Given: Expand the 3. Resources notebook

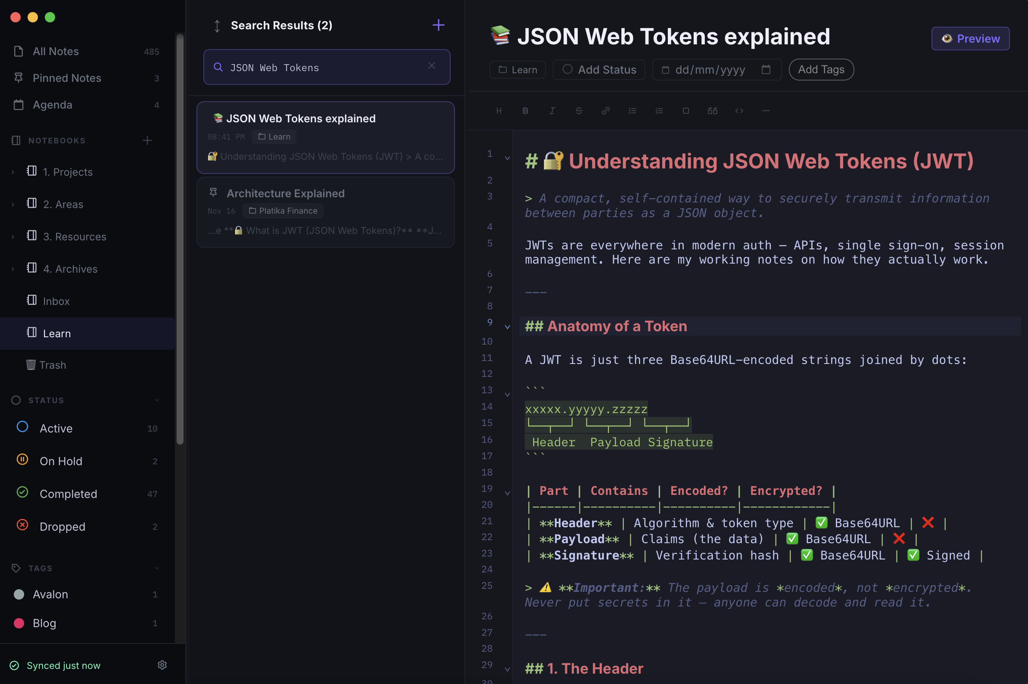Looking at the screenshot, I should 12,237.
